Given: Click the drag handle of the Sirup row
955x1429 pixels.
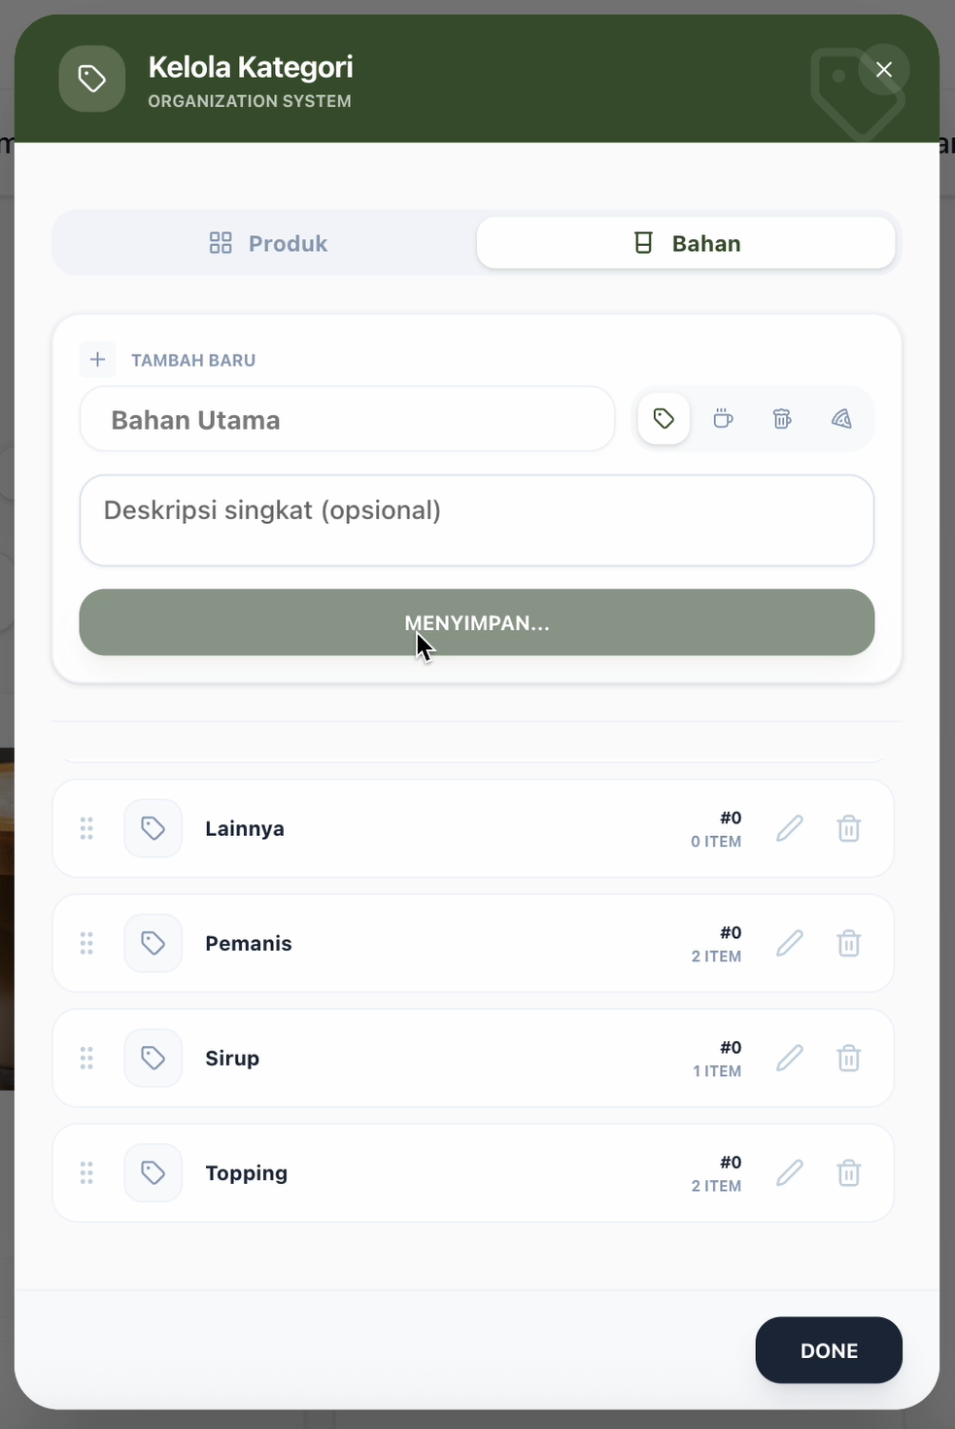Looking at the screenshot, I should pyautogui.click(x=85, y=1058).
